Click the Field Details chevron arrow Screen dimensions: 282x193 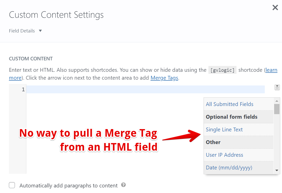[40, 31]
